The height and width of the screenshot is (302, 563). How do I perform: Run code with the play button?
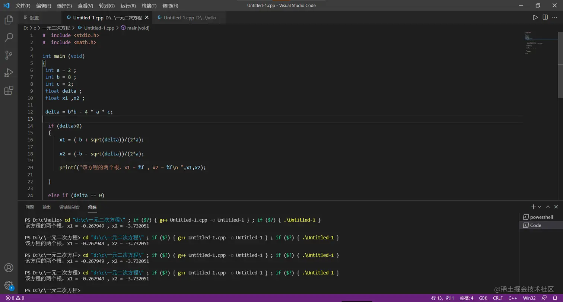tap(535, 18)
